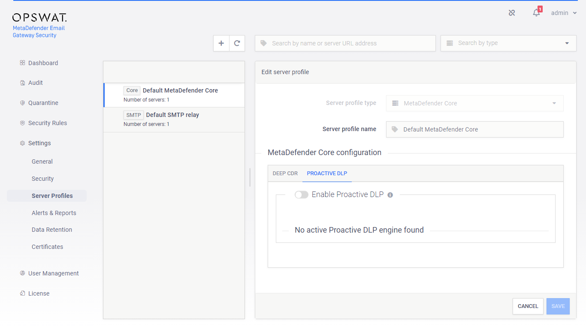Click the Server profile name input field
Image resolution: width=586 pixels, height=329 pixels.
[475, 129]
